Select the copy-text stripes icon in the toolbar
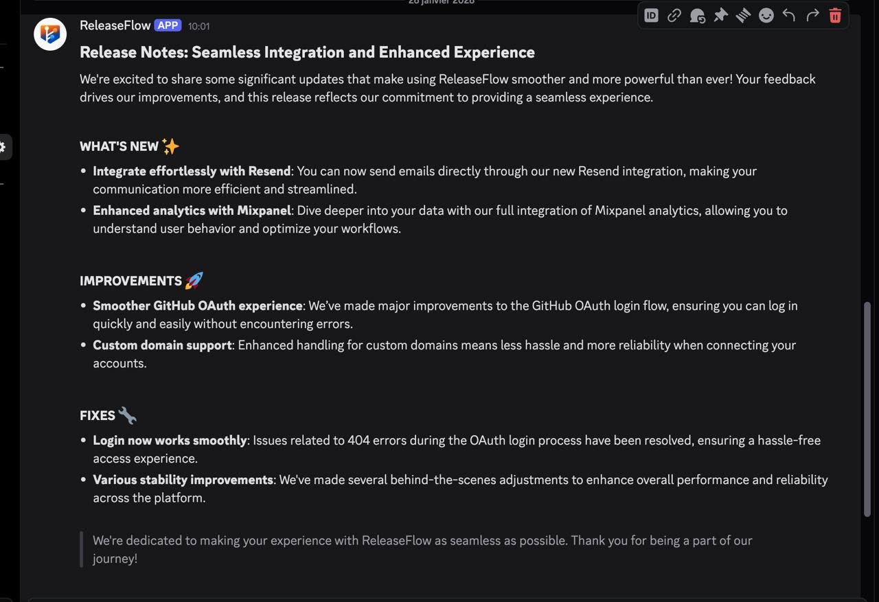The height and width of the screenshot is (602, 879). [743, 14]
